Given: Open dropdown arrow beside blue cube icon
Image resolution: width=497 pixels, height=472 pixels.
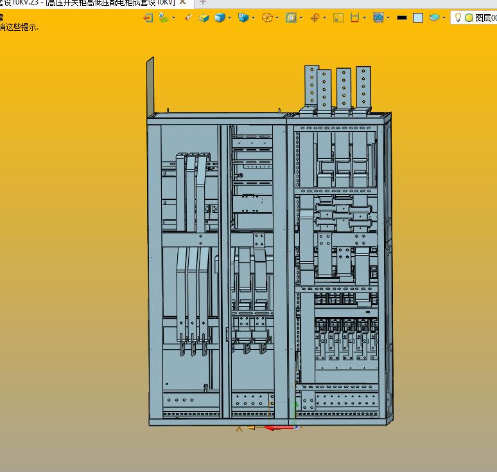Looking at the screenshot, I should click(229, 18).
